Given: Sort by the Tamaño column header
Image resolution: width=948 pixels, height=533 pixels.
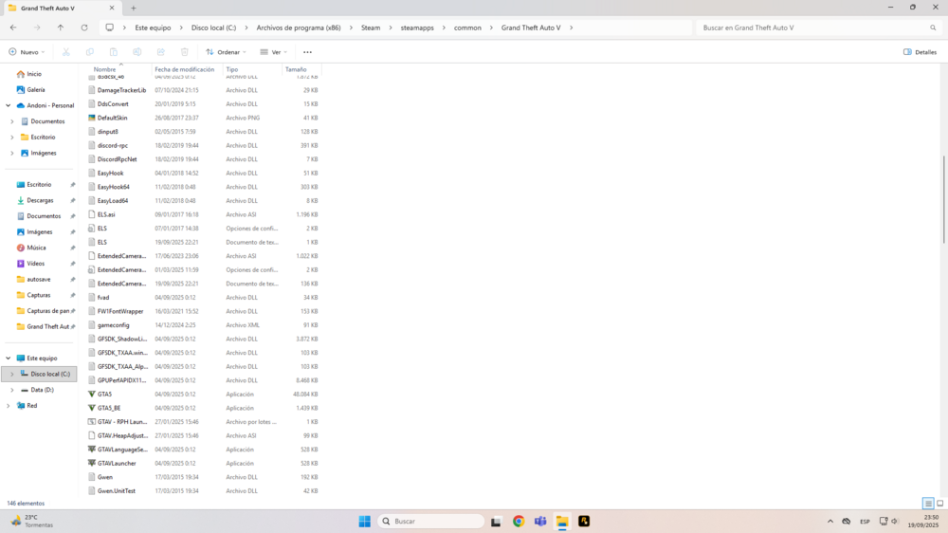Looking at the screenshot, I should [296, 69].
